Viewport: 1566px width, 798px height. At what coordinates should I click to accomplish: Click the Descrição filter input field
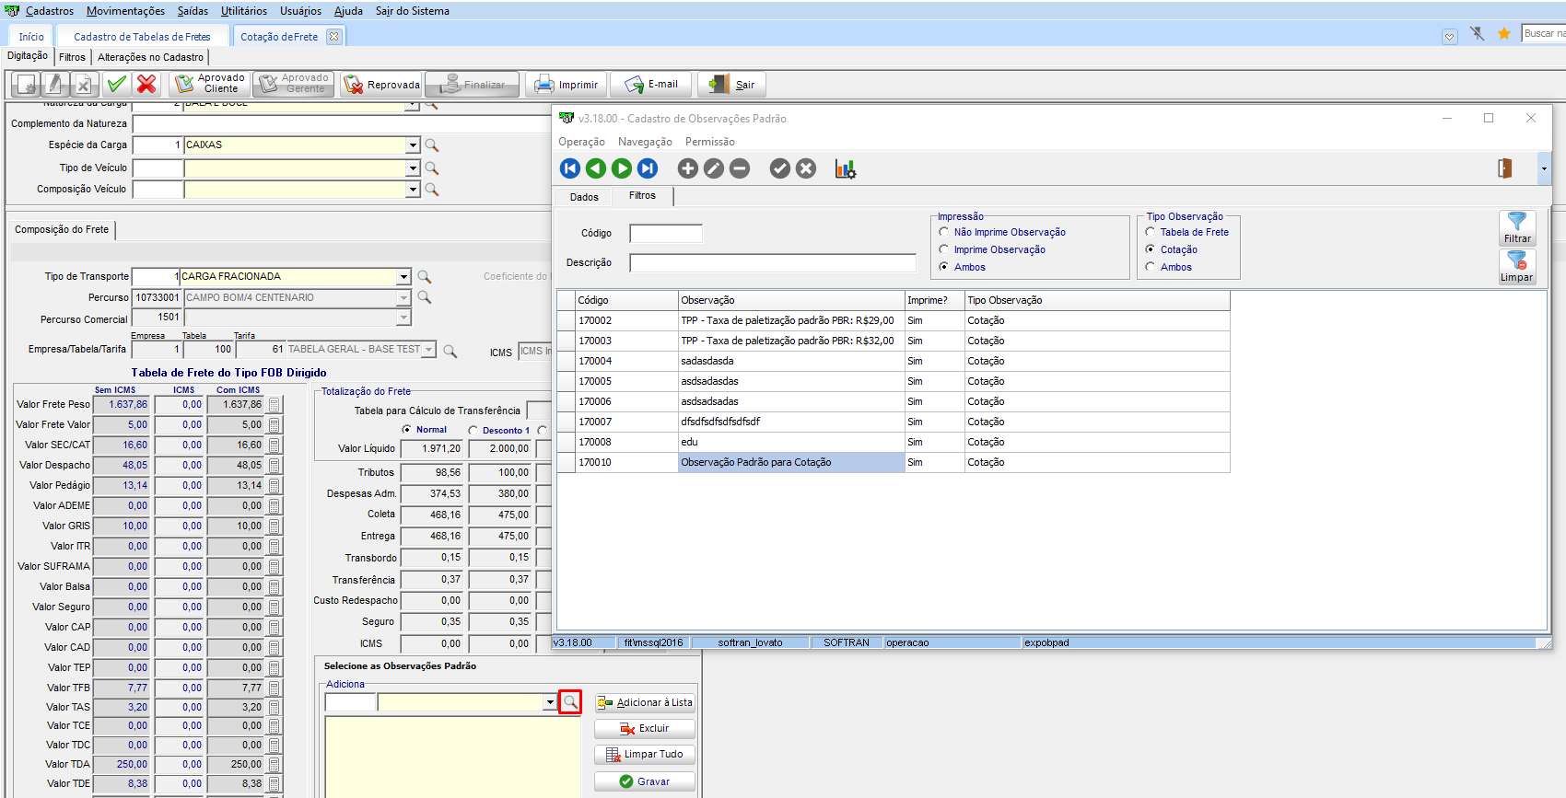coord(772,263)
